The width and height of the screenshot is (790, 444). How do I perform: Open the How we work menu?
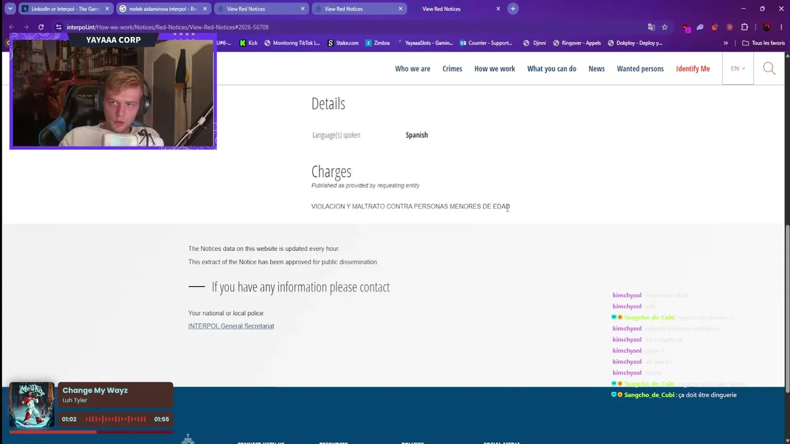click(494, 68)
